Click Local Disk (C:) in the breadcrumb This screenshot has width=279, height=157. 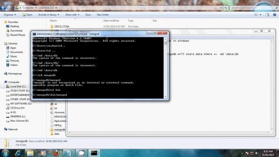tap(46, 8)
